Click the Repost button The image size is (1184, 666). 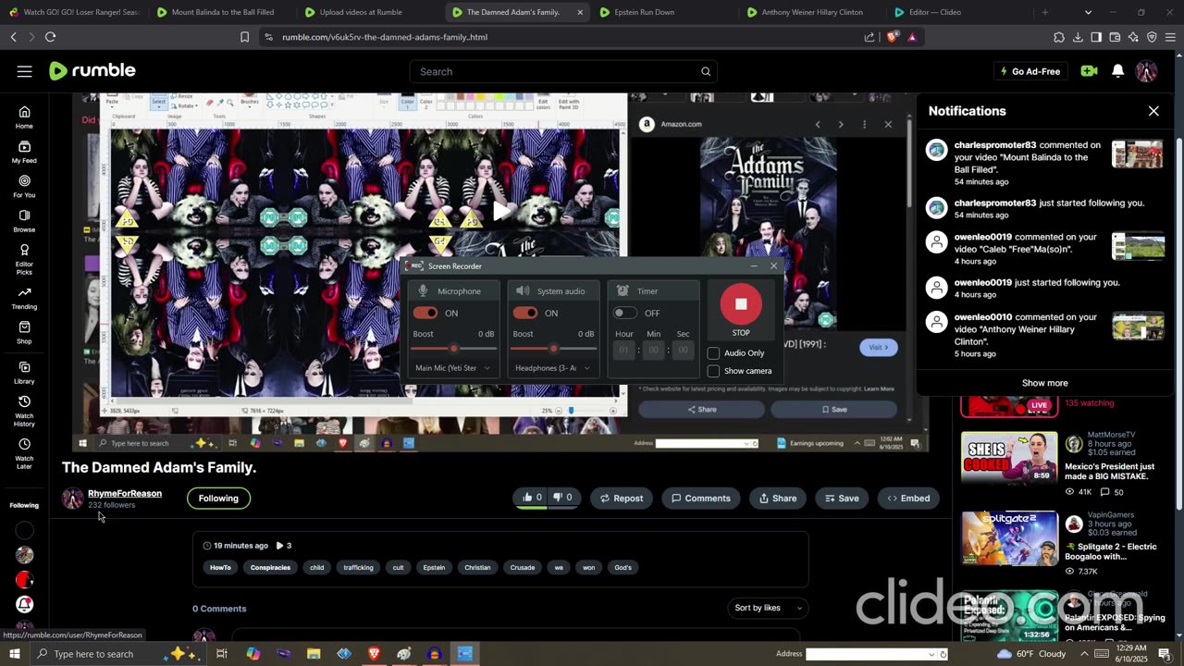(x=622, y=498)
